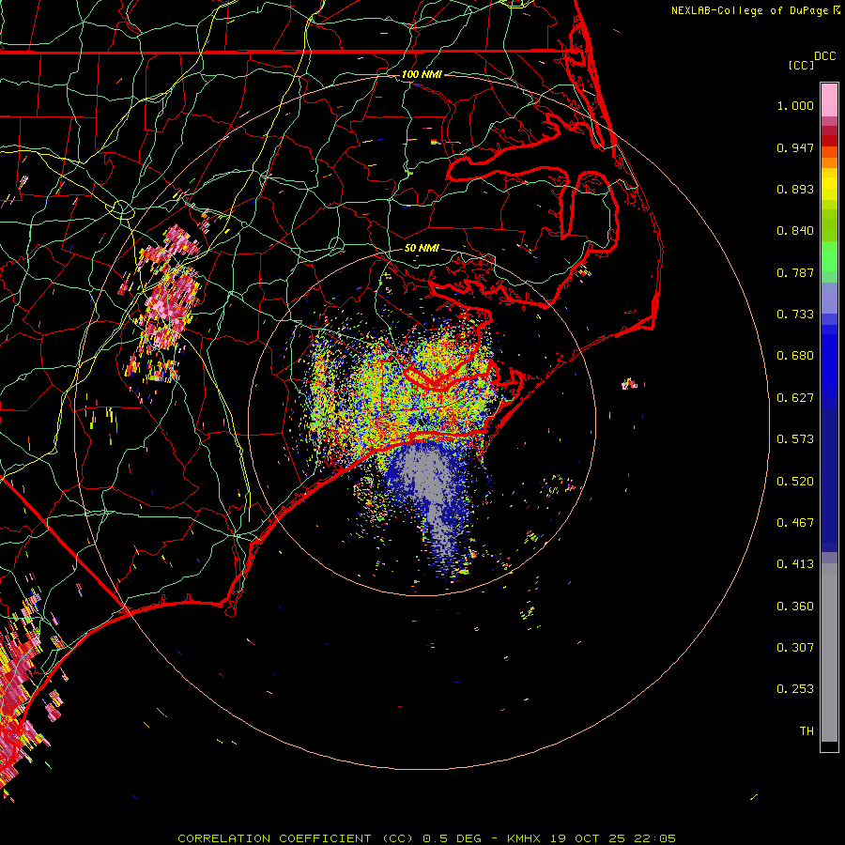Pick the gray color bar segment

829,653
